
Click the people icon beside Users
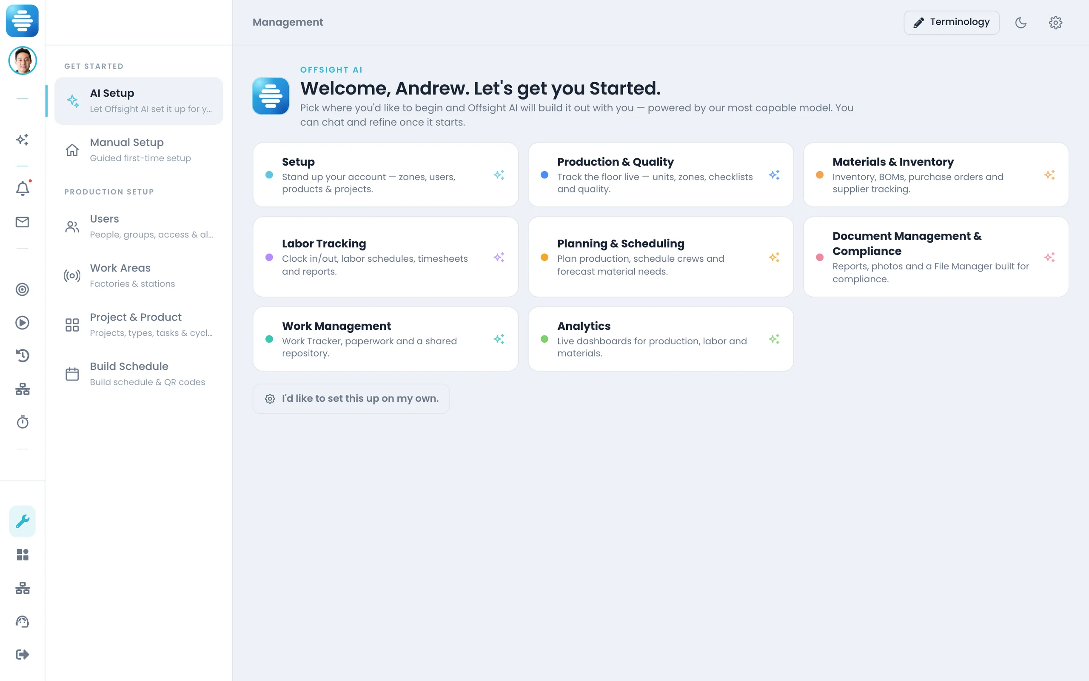[x=72, y=226]
